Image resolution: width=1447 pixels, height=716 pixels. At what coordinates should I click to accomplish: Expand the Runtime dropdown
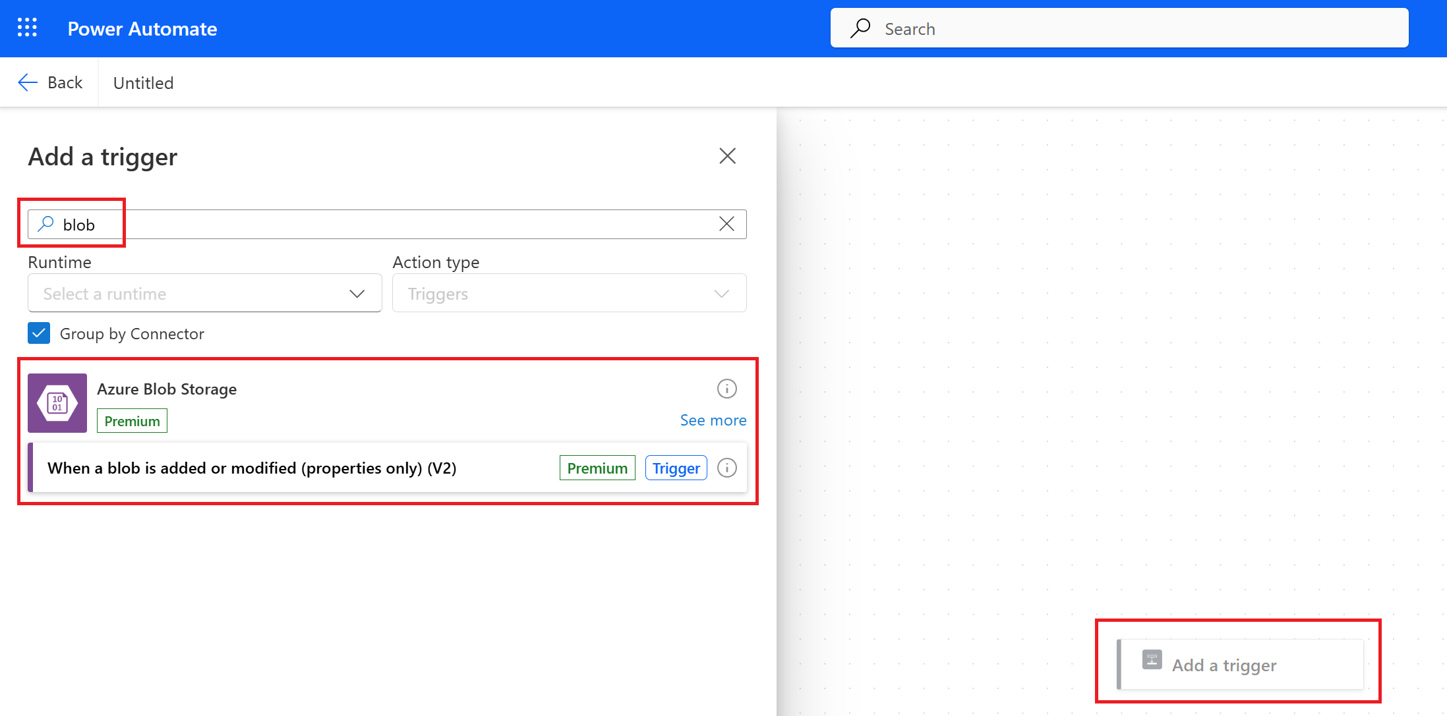pos(204,293)
